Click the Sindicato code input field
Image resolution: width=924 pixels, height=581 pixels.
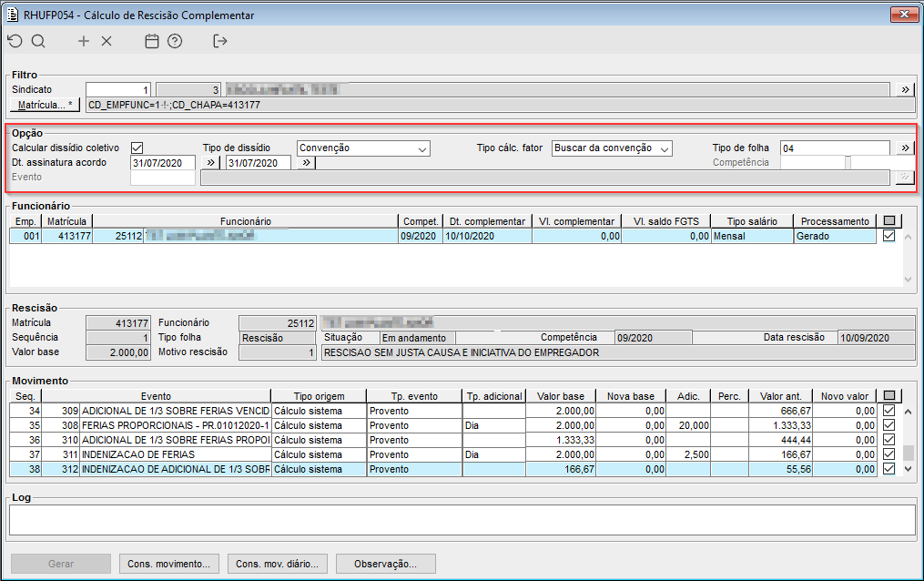point(118,89)
